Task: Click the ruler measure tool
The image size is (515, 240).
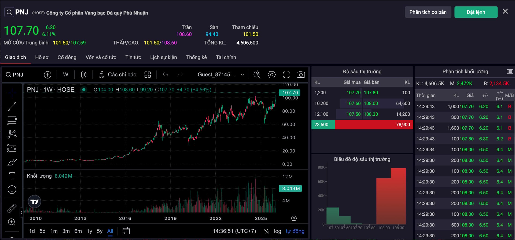Action: coord(12,208)
